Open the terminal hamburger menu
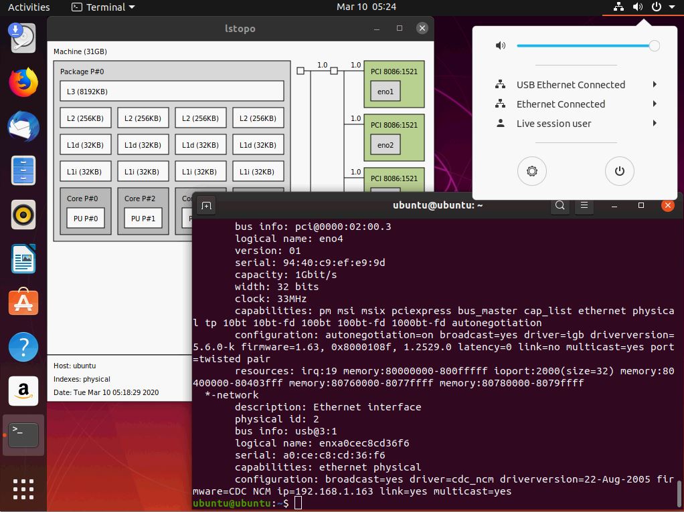Image resolution: width=684 pixels, height=512 pixels. (584, 206)
